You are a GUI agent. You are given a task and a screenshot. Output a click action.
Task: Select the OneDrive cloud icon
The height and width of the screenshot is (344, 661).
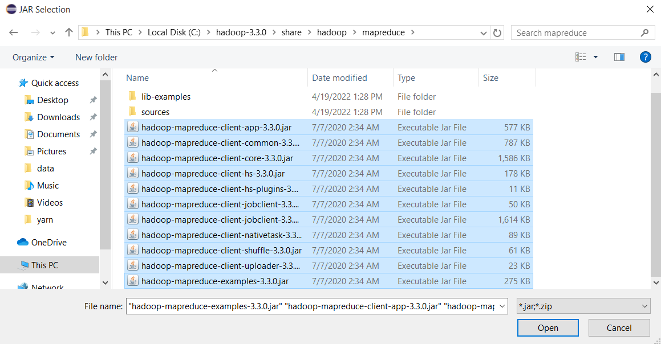pos(23,242)
